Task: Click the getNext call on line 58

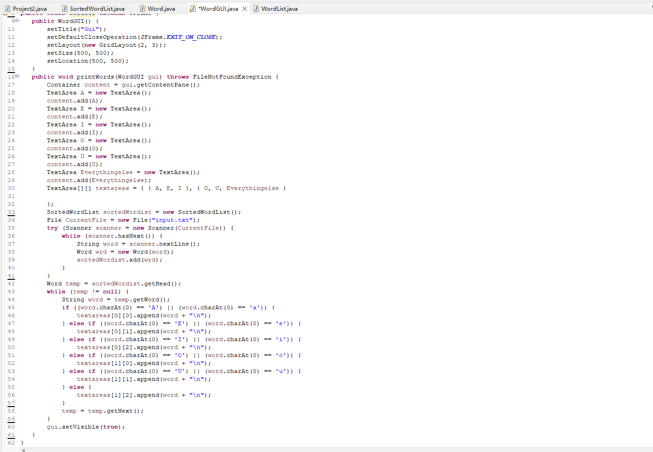Action: click(x=120, y=411)
